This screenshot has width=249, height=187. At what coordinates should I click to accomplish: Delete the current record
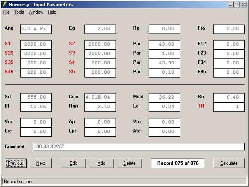point(130,163)
